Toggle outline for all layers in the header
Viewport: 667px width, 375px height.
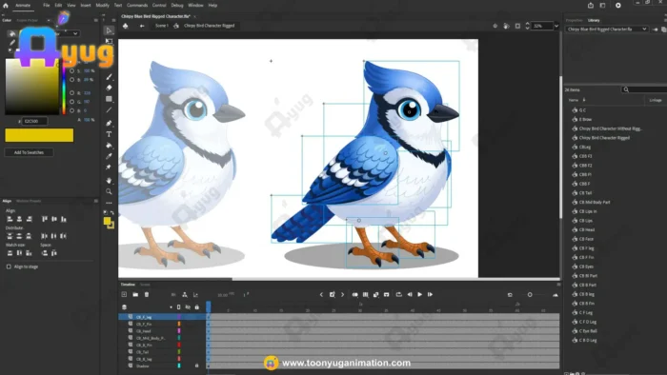point(179,306)
